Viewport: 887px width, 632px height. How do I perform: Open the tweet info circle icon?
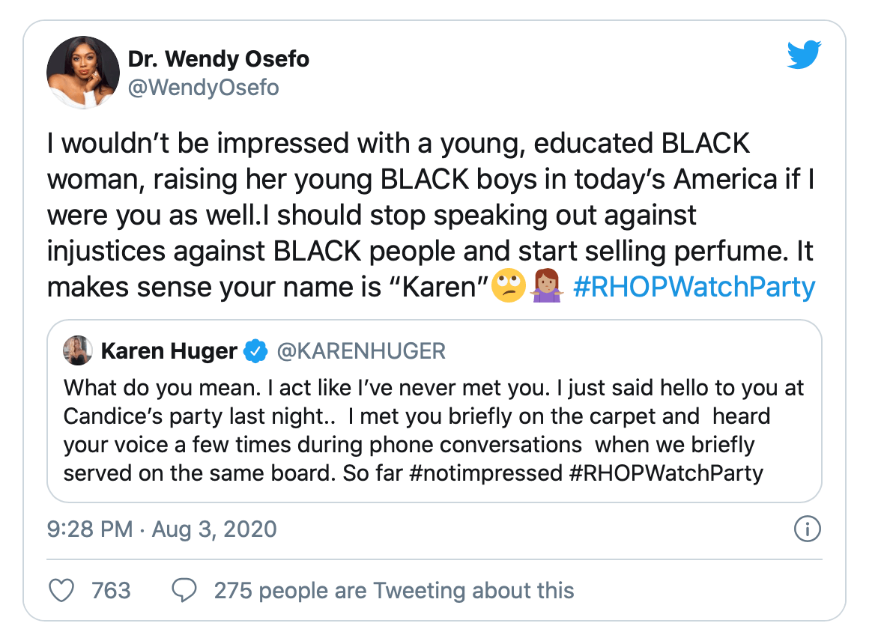[807, 529]
